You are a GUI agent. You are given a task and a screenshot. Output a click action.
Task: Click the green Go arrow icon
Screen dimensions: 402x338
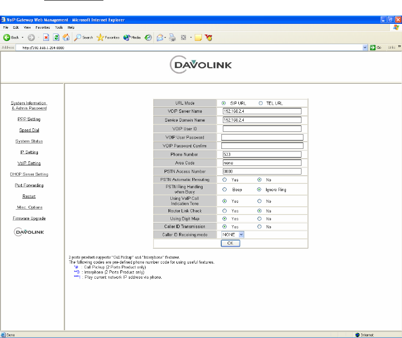[x=372, y=48]
